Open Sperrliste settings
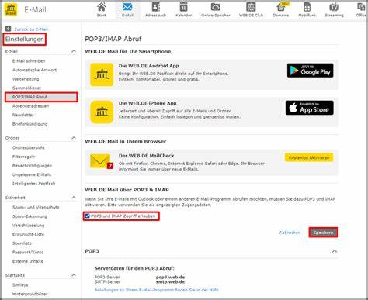 22,243
